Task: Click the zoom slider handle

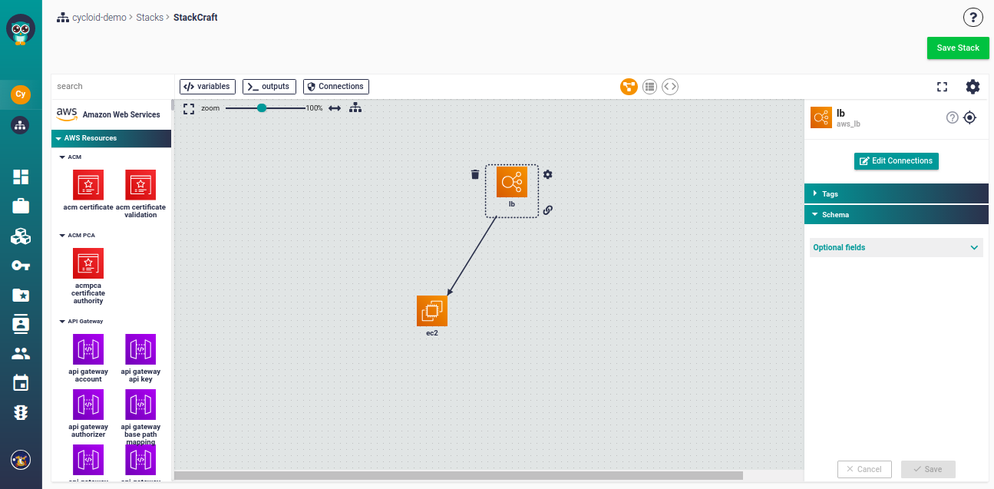Action: click(x=262, y=108)
